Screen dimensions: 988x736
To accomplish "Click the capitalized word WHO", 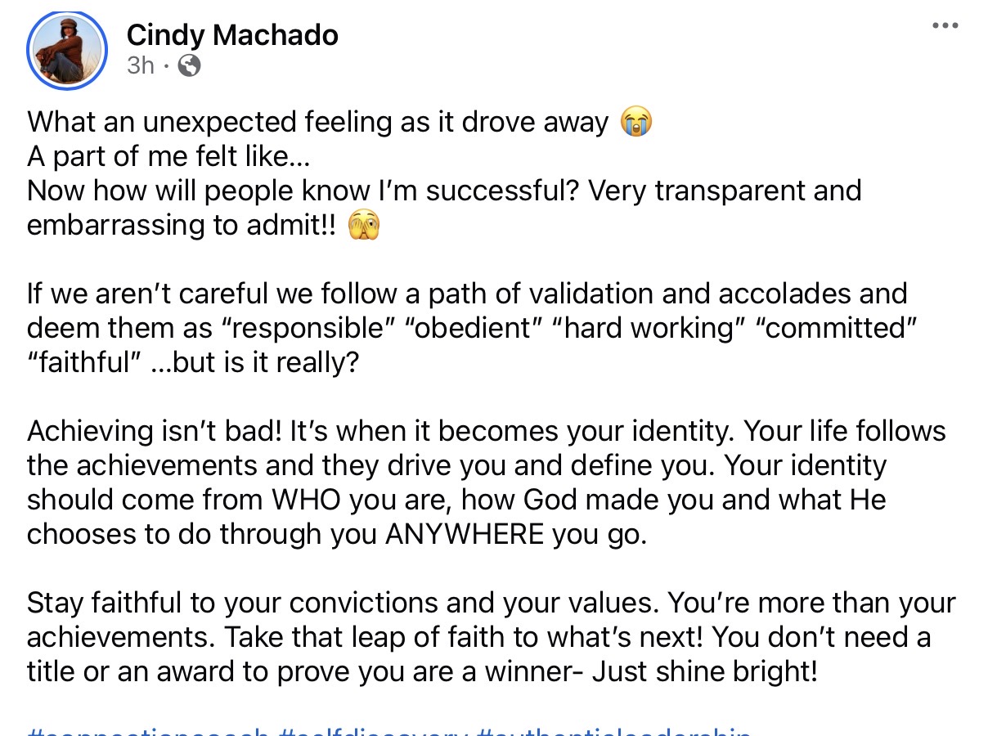I will click(x=308, y=500).
